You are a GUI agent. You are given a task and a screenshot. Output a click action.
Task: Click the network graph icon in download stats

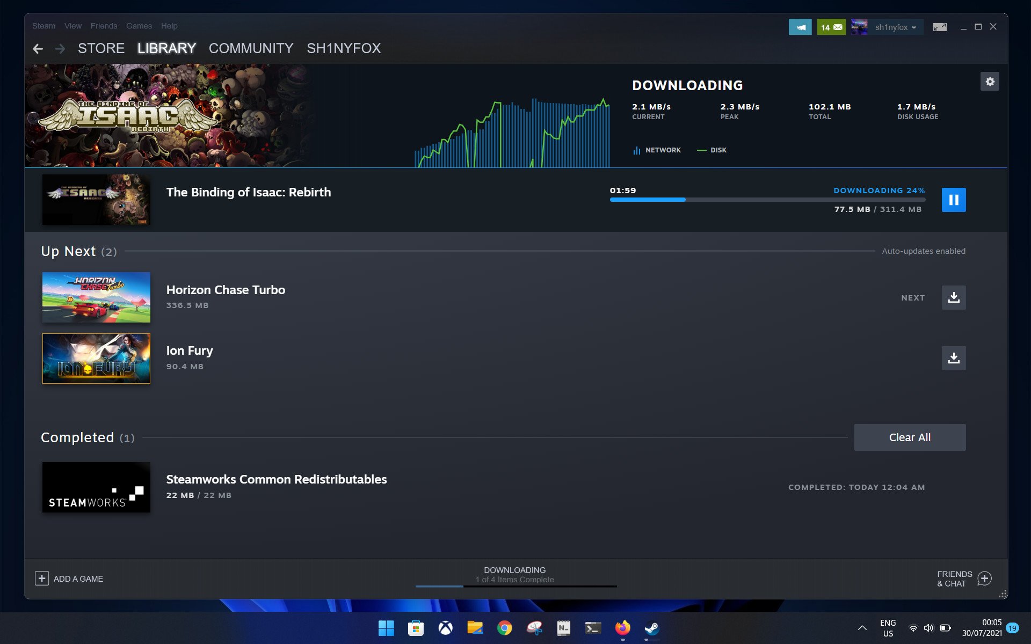click(636, 149)
